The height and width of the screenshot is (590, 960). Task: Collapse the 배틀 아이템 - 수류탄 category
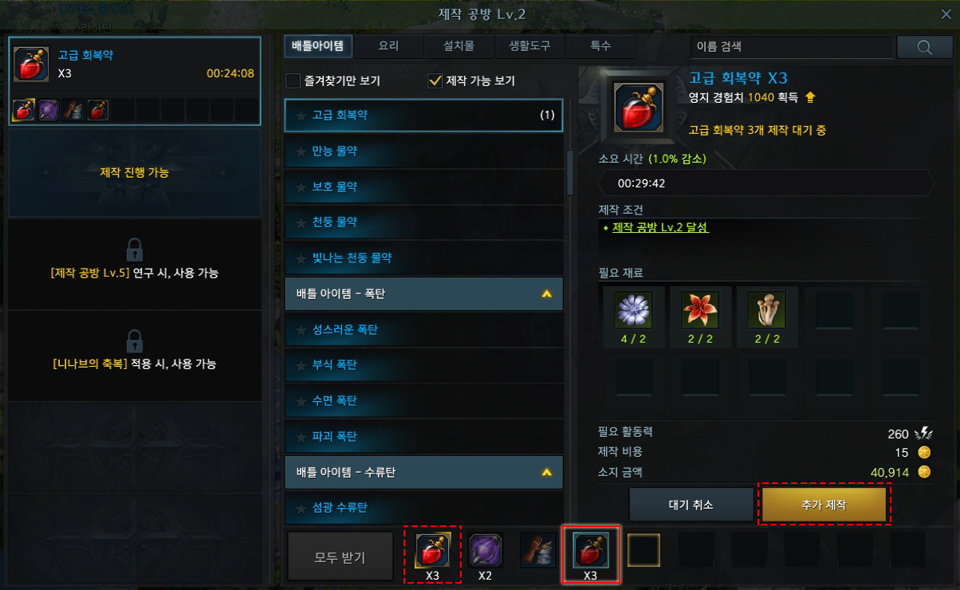546,473
